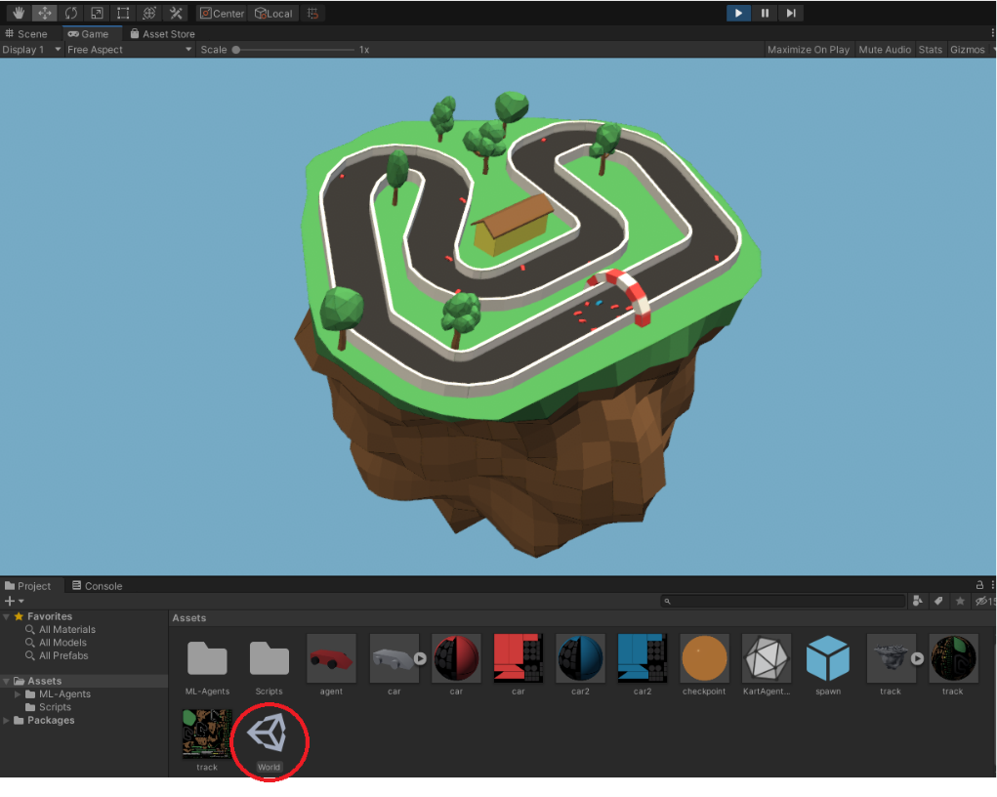This screenshot has height=797, width=997.
Task: Select the track material sphere
Action: (952, 659)
